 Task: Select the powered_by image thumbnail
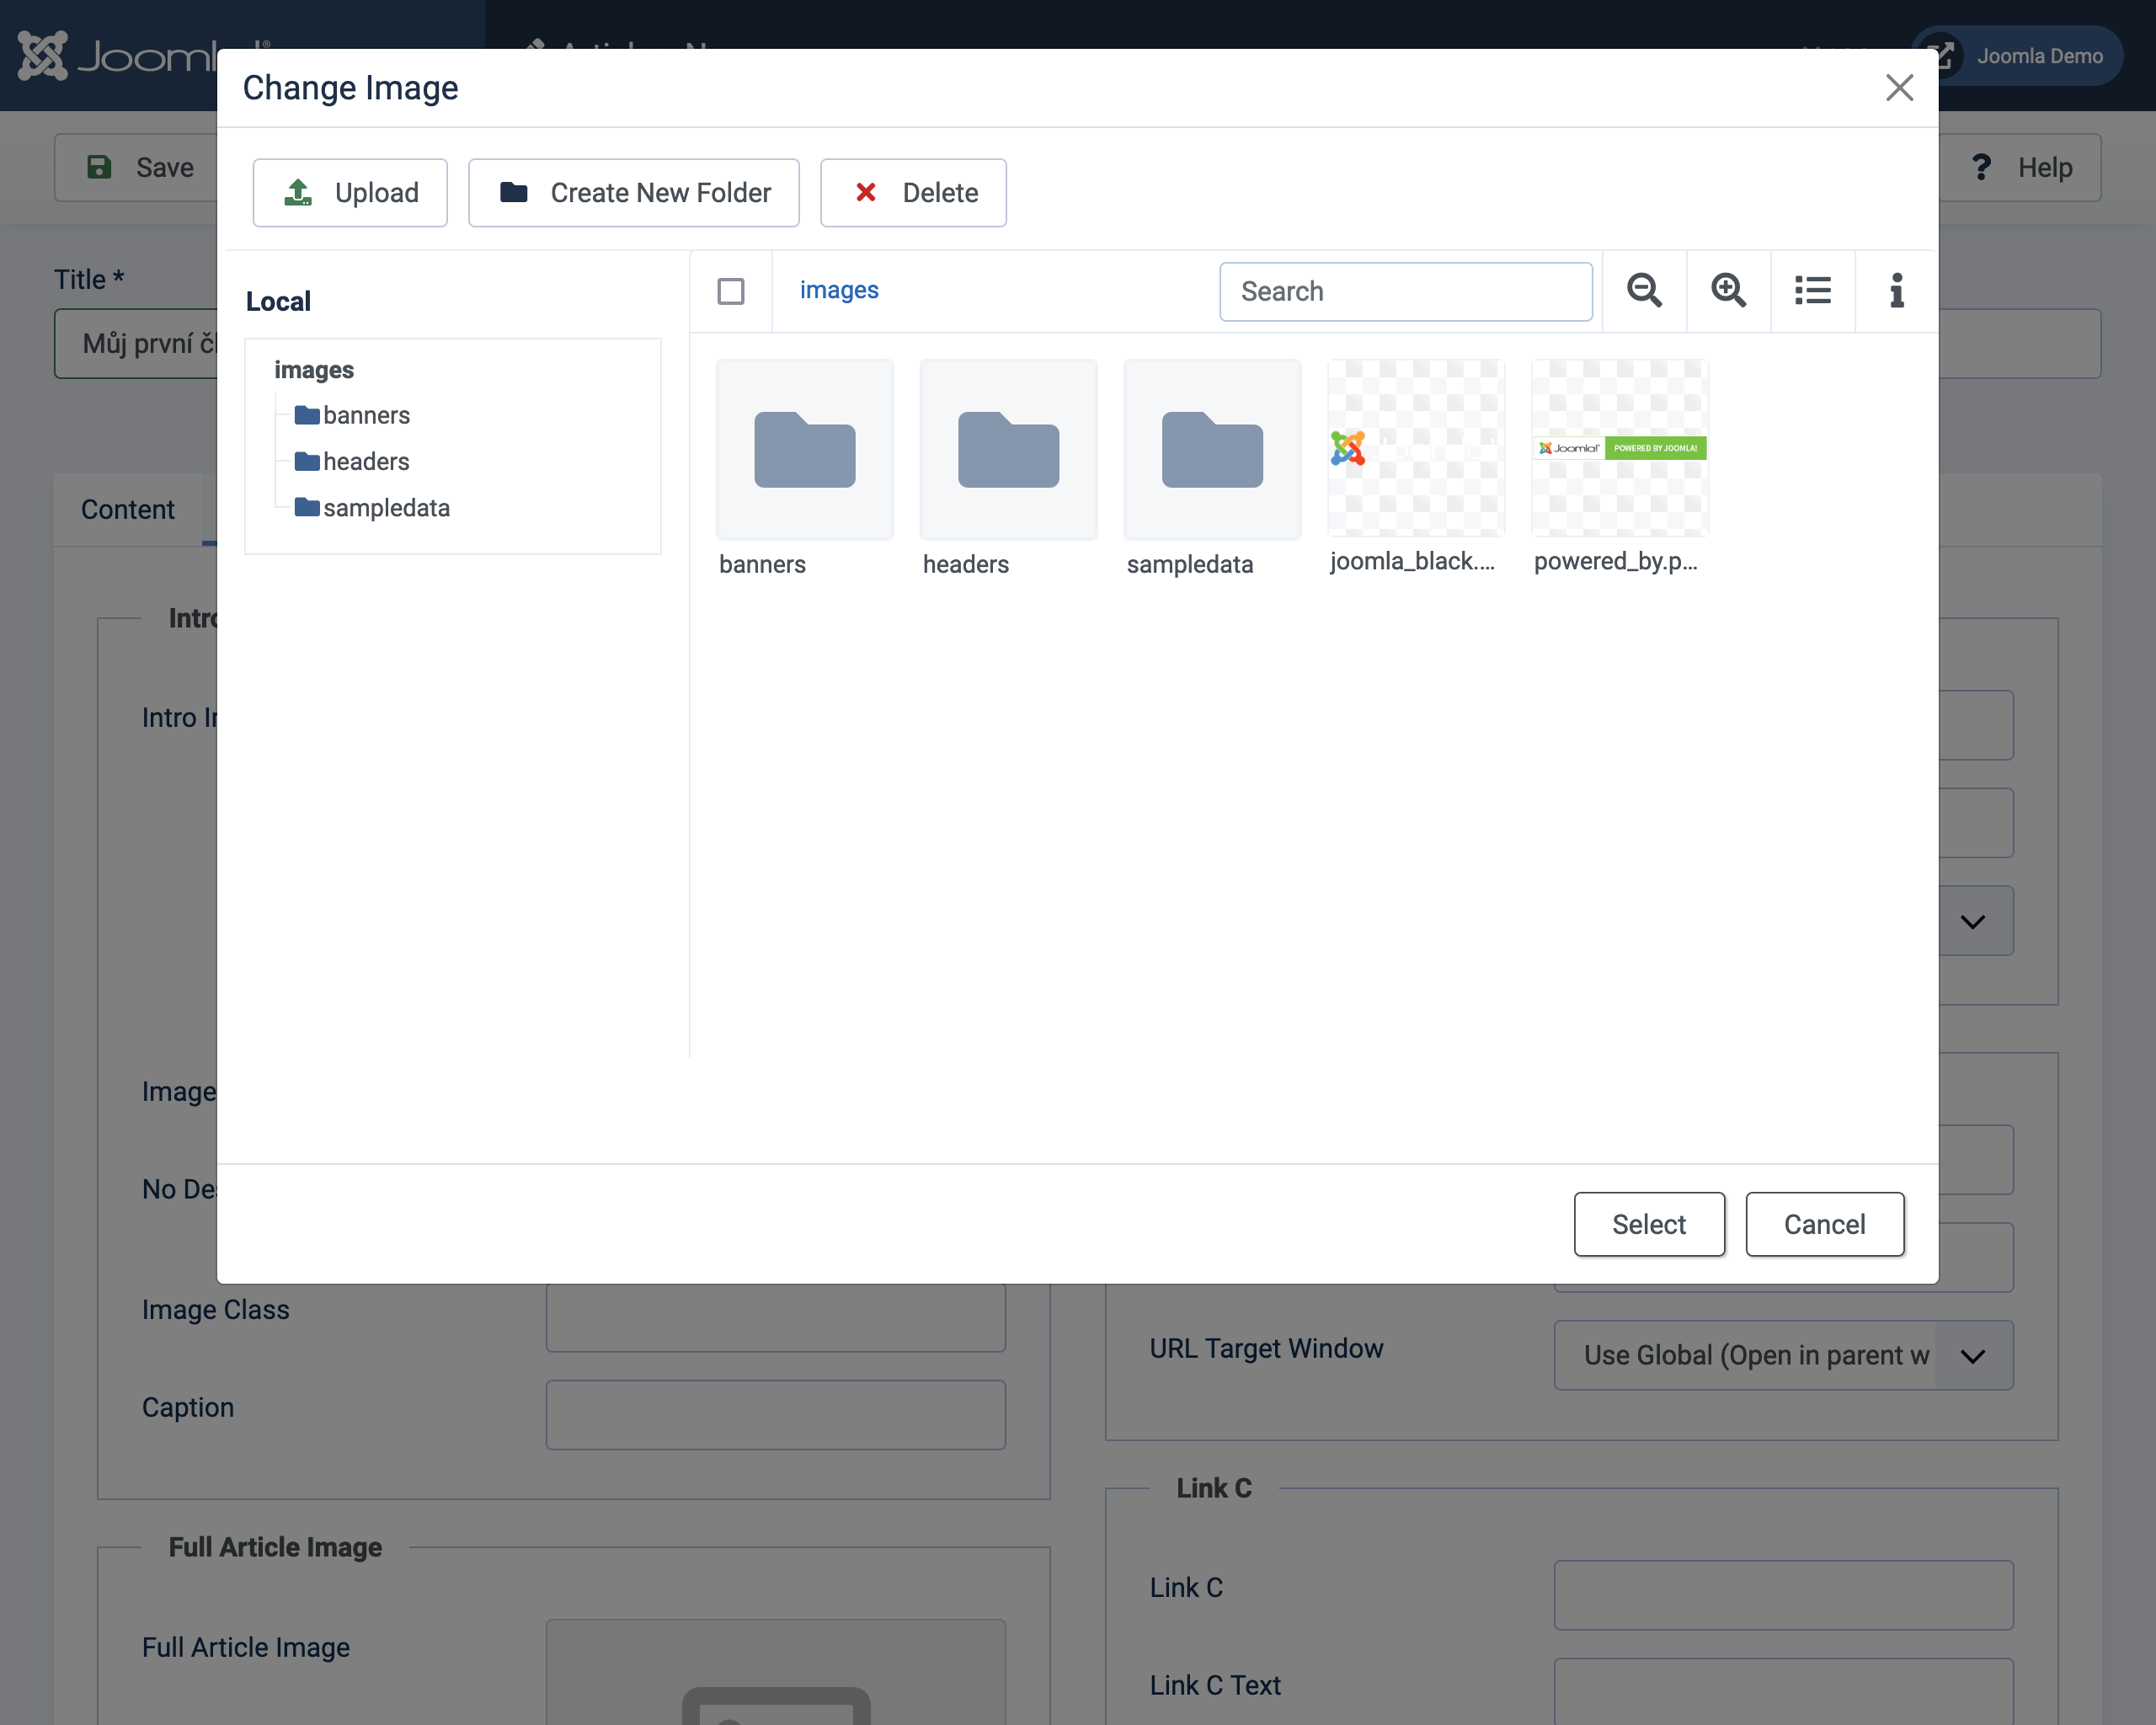[x=1619, y=449]
